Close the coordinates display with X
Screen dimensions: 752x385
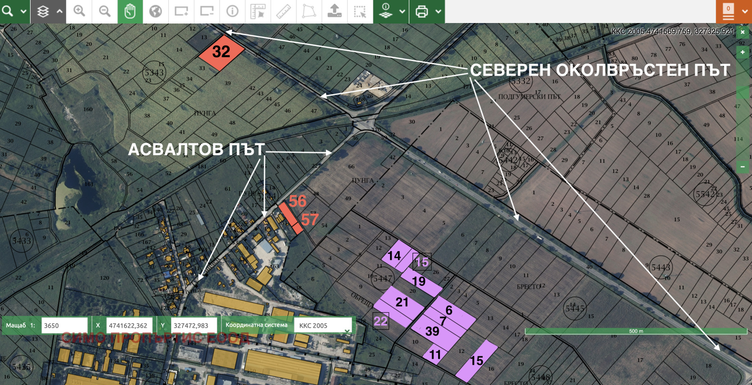[743, 32]
